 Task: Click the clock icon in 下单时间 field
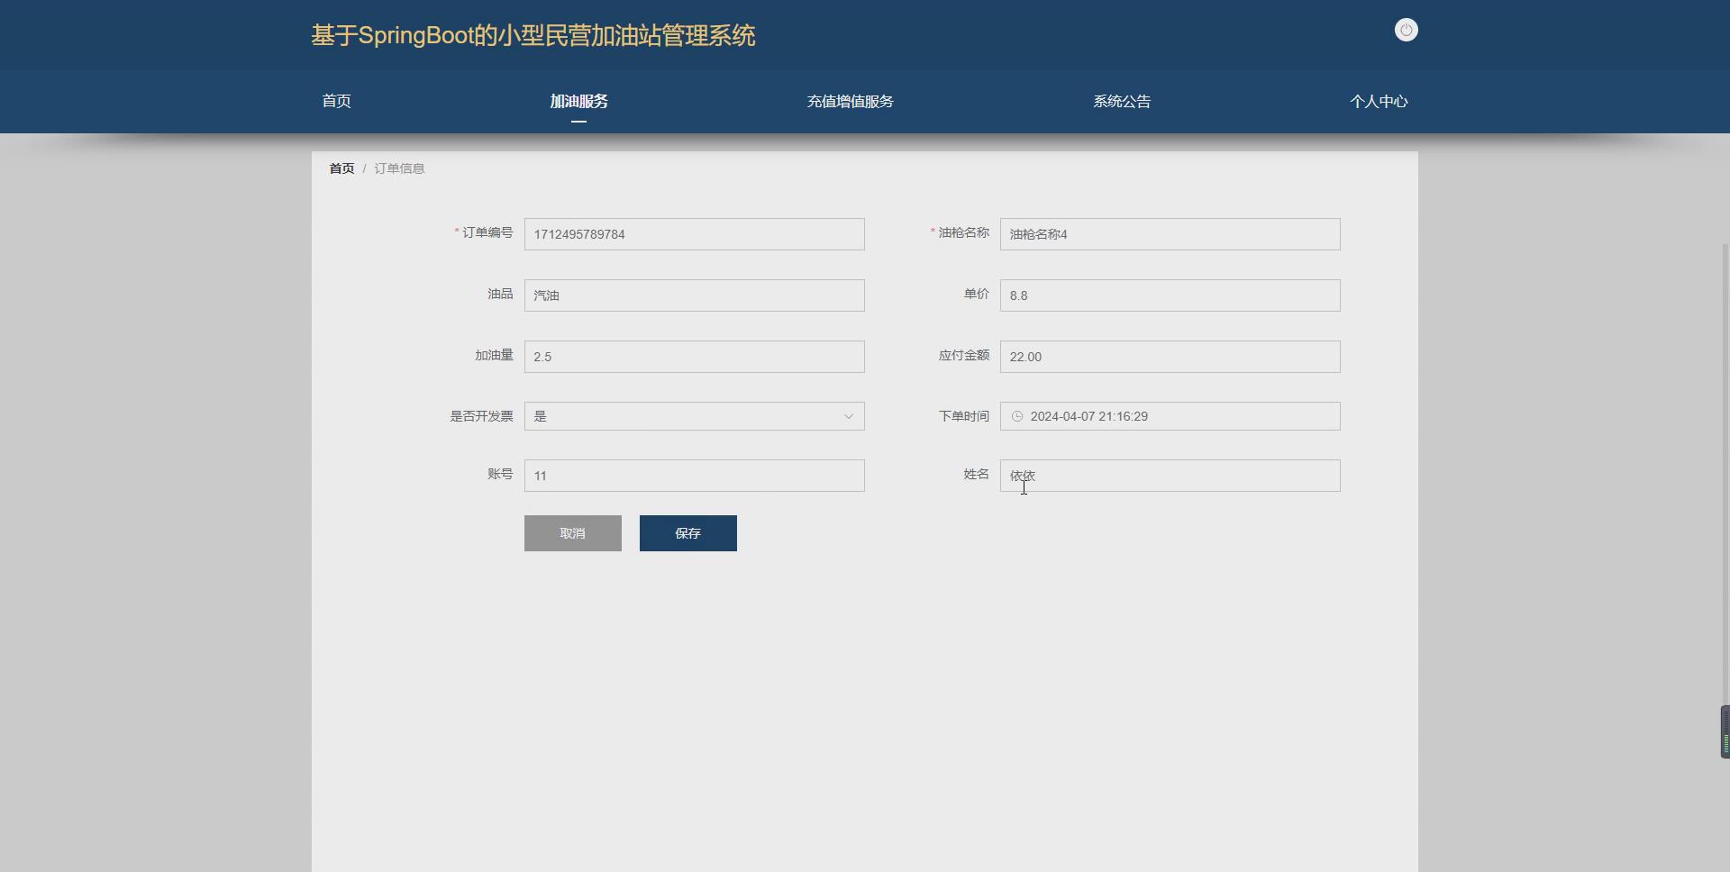(x=1016, y=416)
